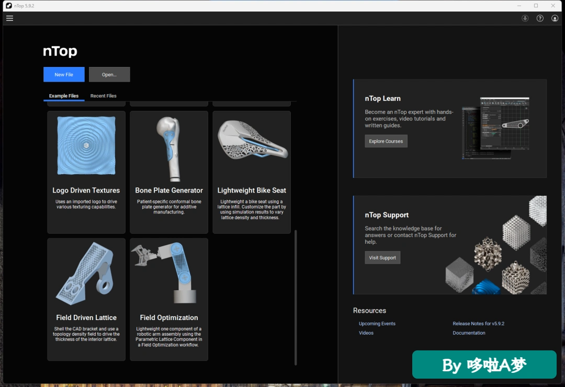Click the nTop app logo in the title bar
This screenshot has width=565, height=387.
pos(9,5)
